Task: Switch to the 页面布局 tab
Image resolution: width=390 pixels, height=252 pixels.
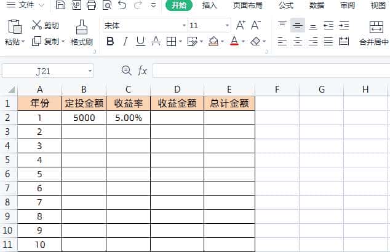Action: [x=248, y=5]
